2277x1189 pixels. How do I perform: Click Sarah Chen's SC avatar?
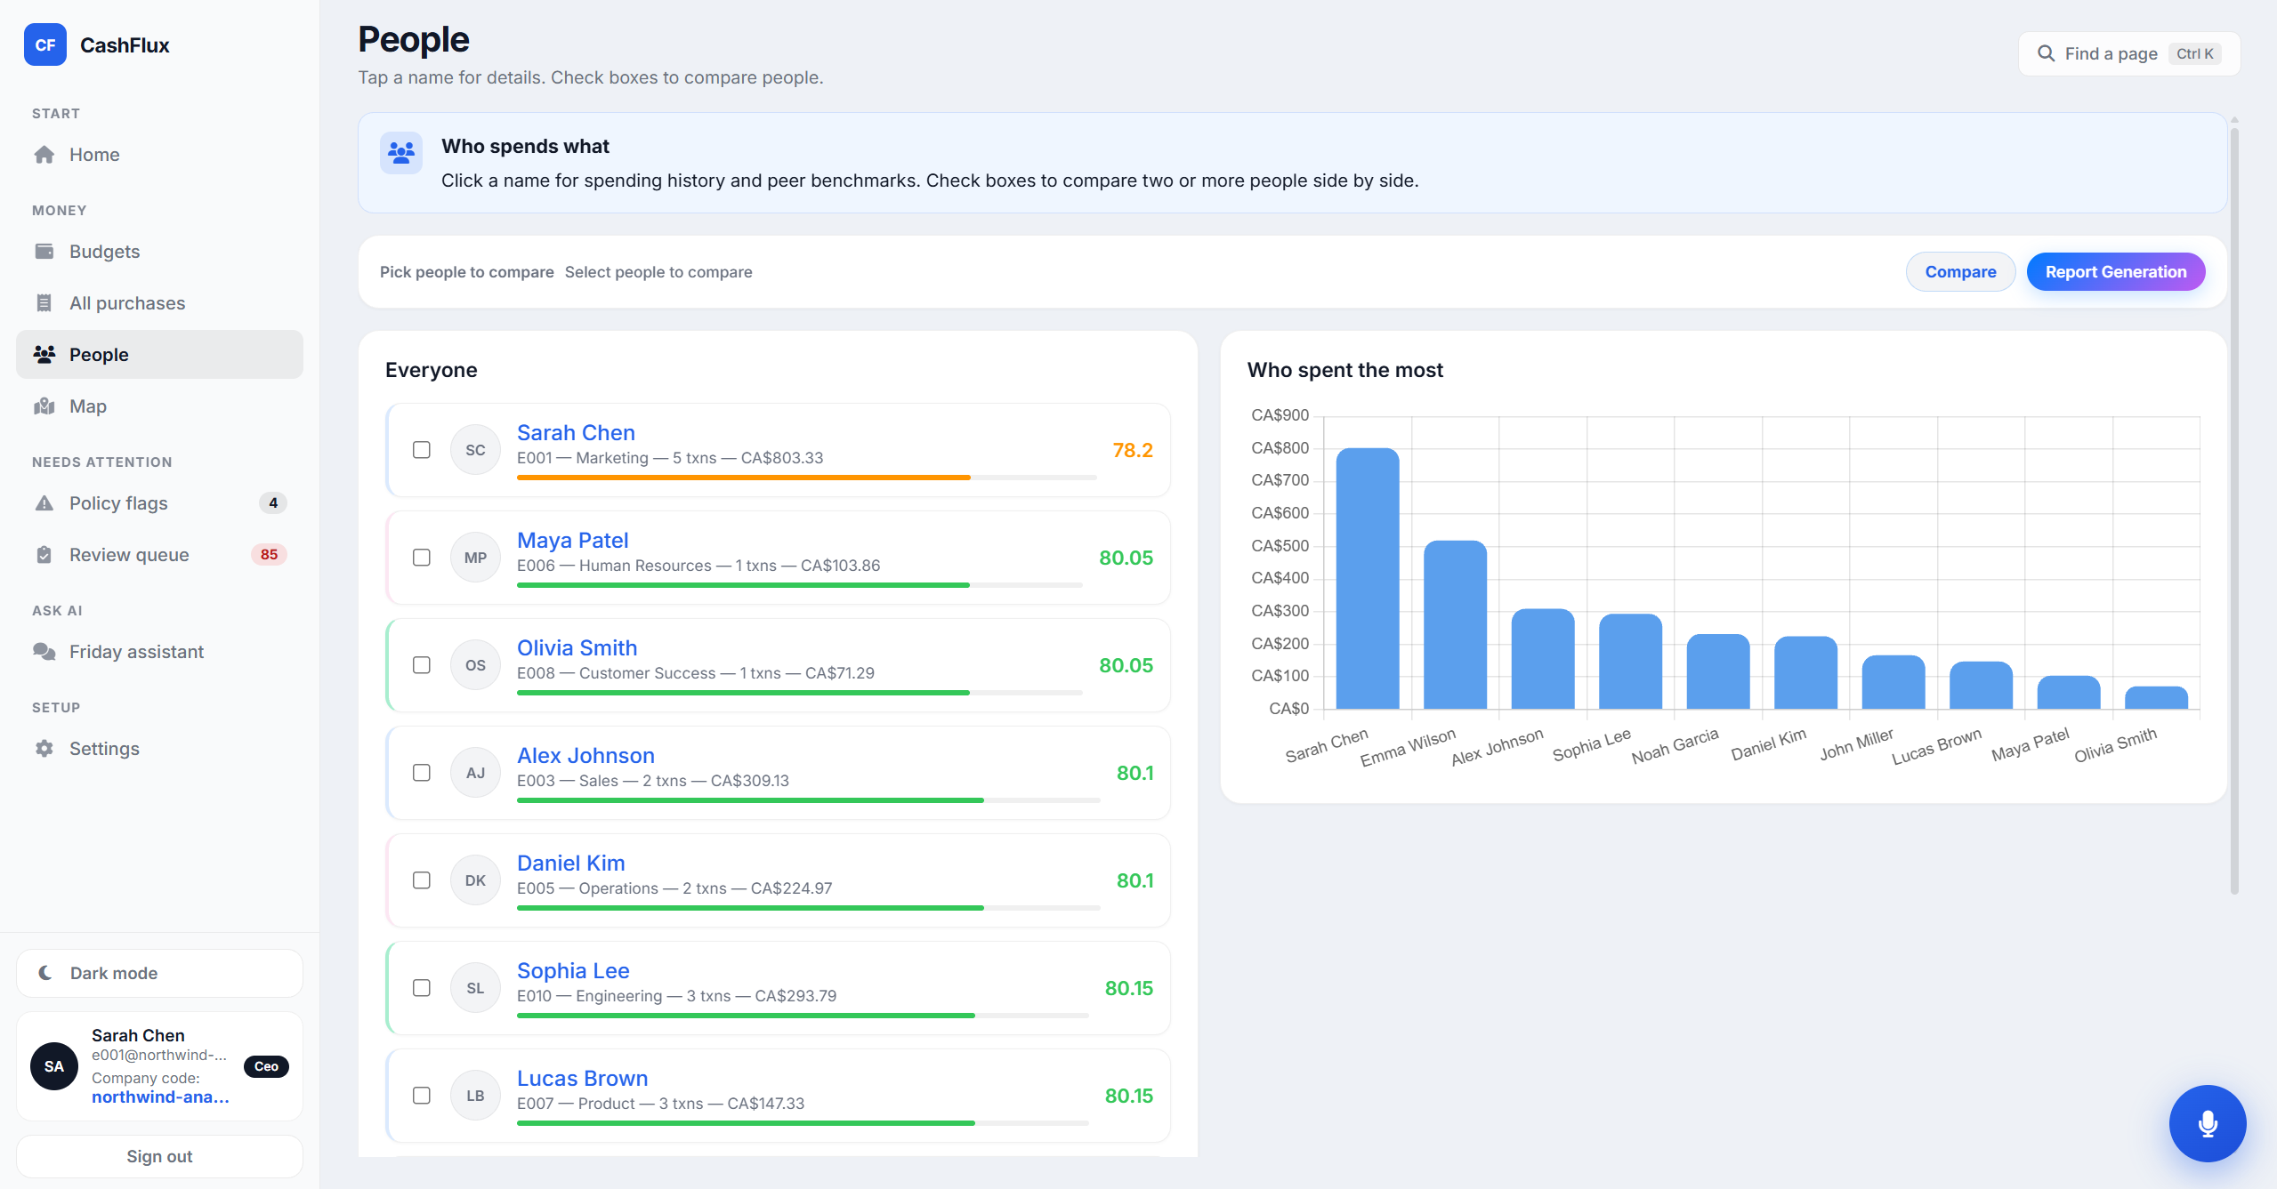pos(476,450)
